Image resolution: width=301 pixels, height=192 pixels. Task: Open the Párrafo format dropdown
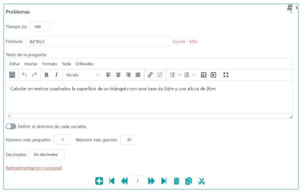pyautogui.click(x=82, y=75)
